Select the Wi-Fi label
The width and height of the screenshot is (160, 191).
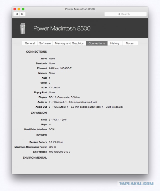(44, 59)
